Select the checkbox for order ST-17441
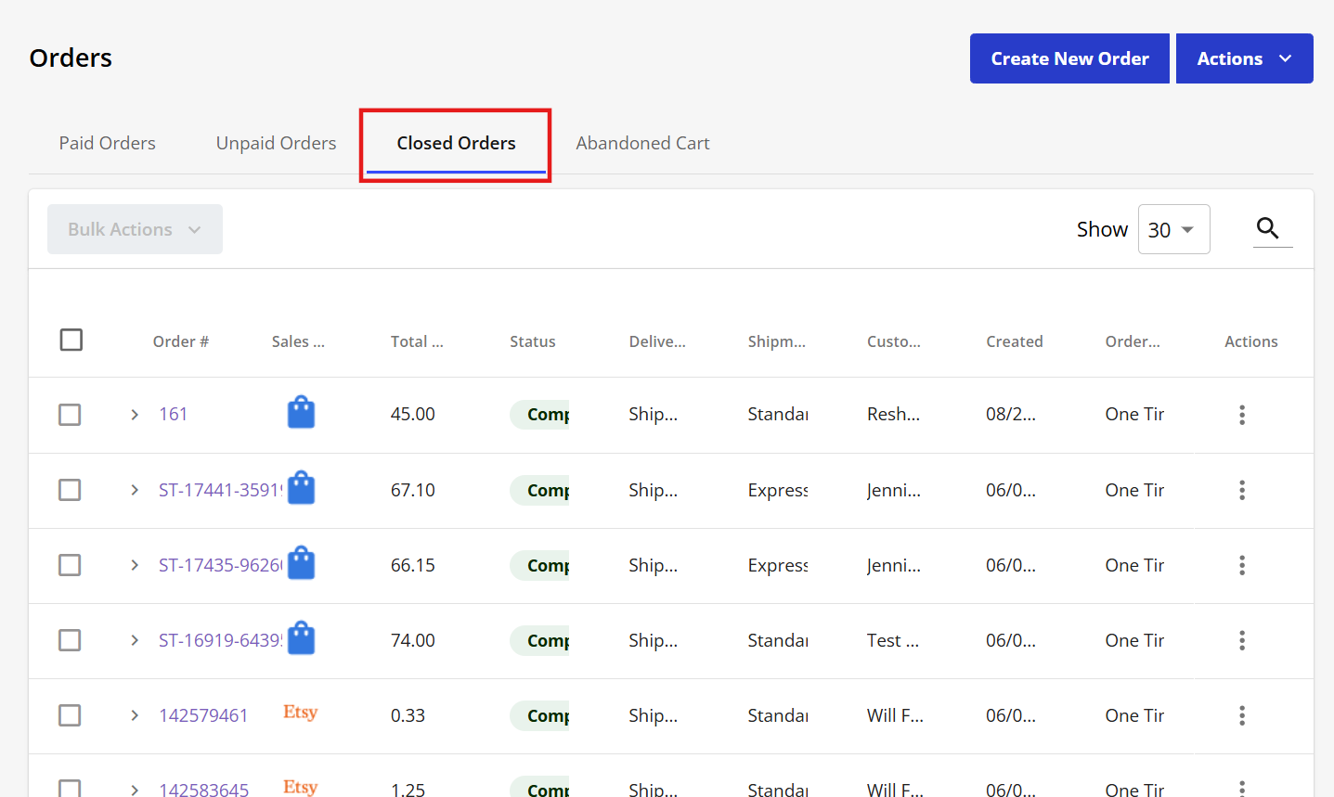The width and height of the screenshot is (1334, 797). click(x=70, y=489)
